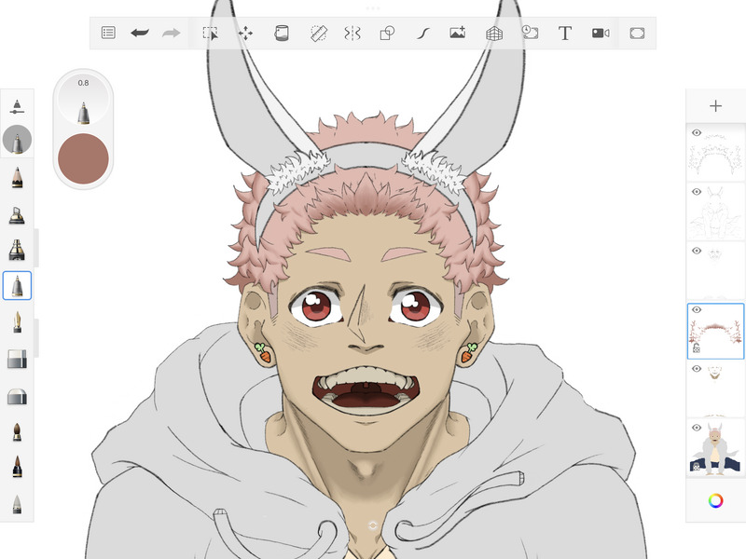
Task: Open brush properties at top of brush palette
Action: (17, 106)
